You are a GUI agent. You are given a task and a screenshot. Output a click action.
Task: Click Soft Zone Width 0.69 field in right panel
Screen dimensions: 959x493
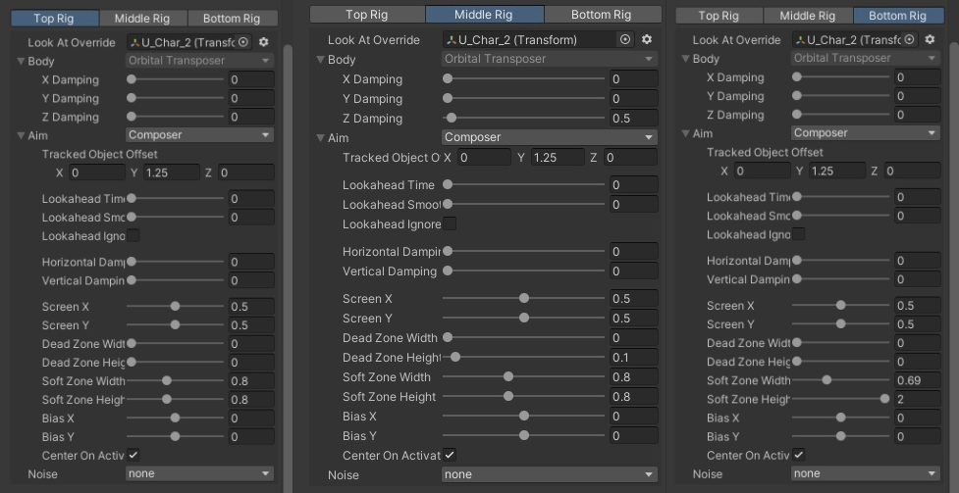tap(917, 380)
